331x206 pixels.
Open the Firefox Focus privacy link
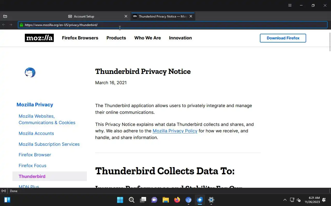(32, 166)
